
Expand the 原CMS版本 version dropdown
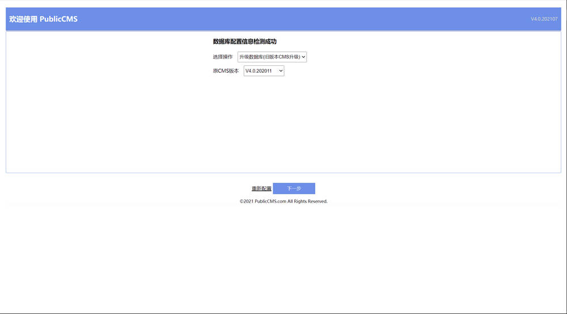pyautogui.click(x=264, y=71)
